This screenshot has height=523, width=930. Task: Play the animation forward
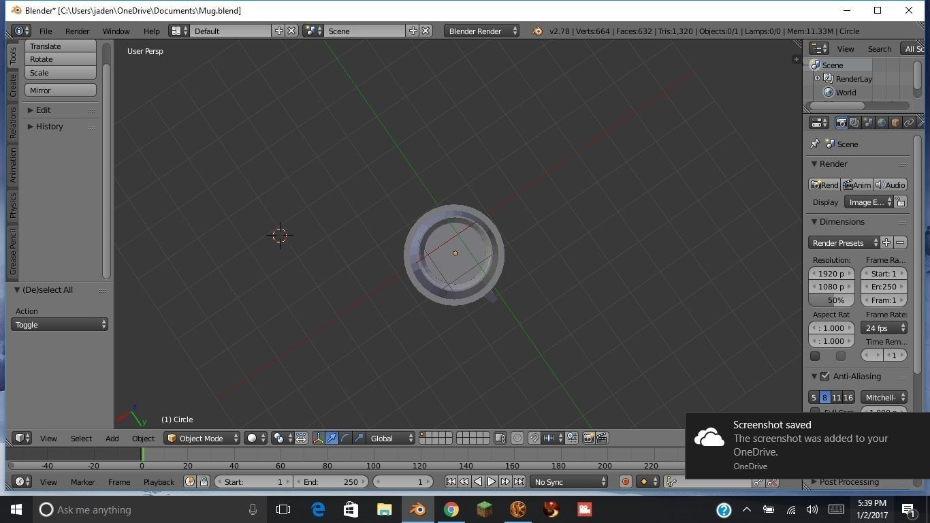point(492,481)
